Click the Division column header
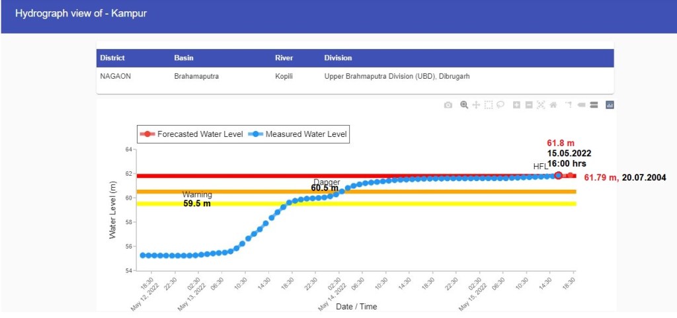The height and width of the screenshot is (318, 677). click(338, 58)
